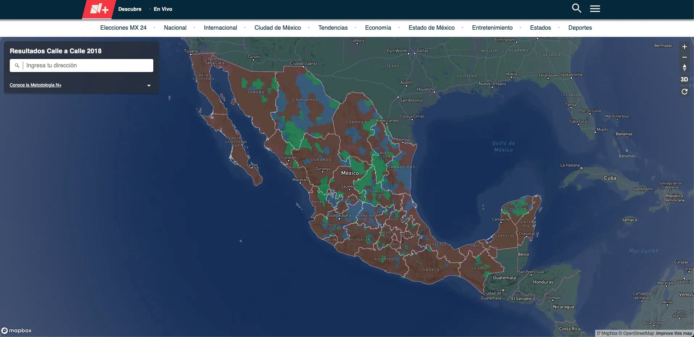Switch to En Vivo stream
Viewport: 694px width, 337px height.
(163, 9)
